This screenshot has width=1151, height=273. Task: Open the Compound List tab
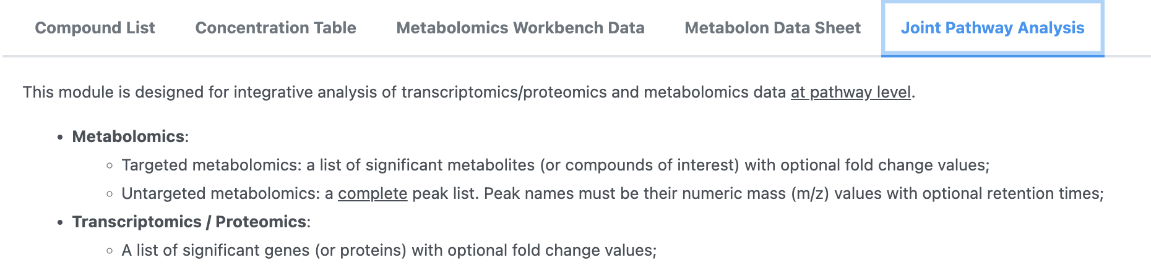point(95,28)
